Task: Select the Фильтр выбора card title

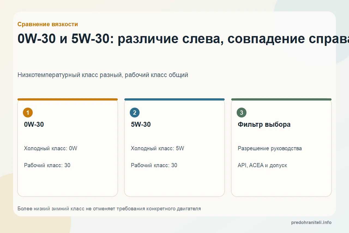Action: 264,125
